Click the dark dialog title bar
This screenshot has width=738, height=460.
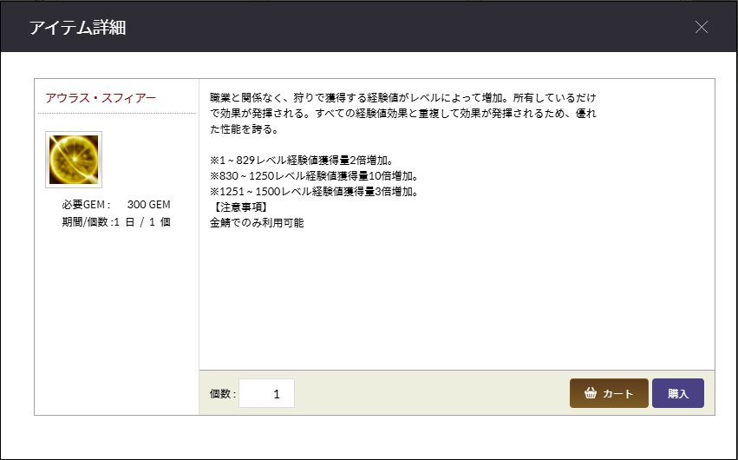[x=390, y=27]
